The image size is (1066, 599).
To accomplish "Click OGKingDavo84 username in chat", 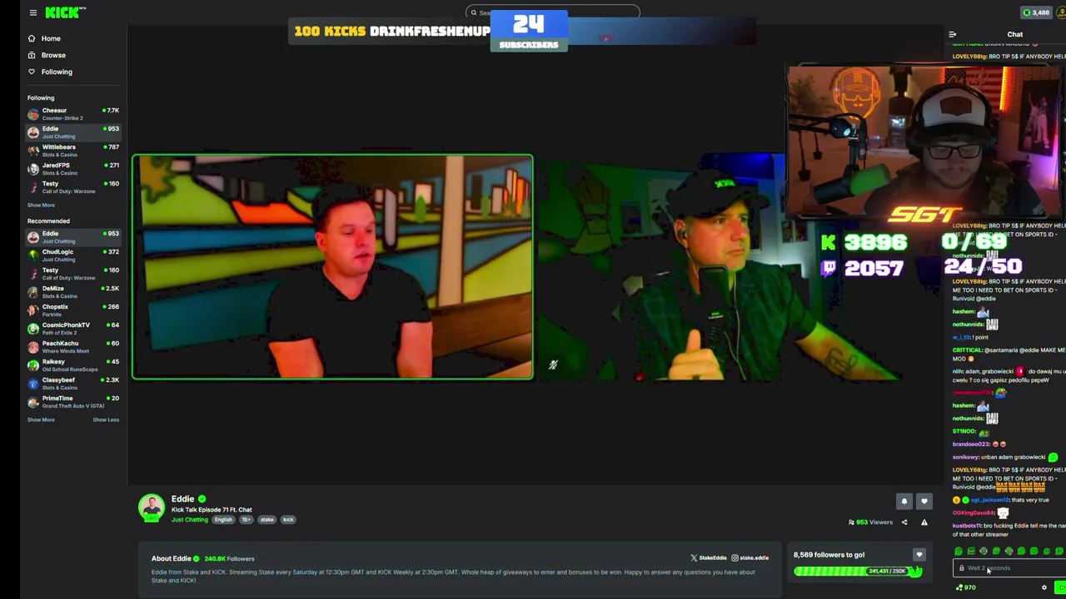I will [x=975, y=513].
